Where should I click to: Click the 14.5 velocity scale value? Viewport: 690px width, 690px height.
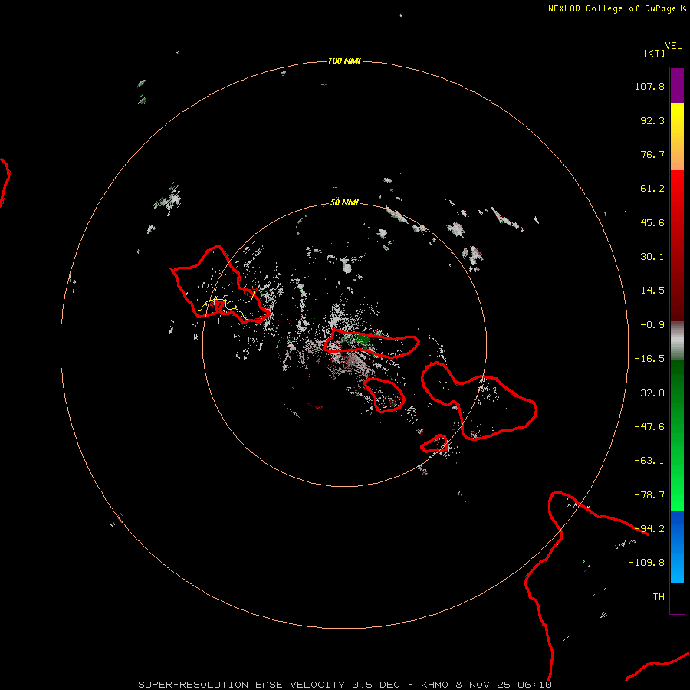[652, 291]
